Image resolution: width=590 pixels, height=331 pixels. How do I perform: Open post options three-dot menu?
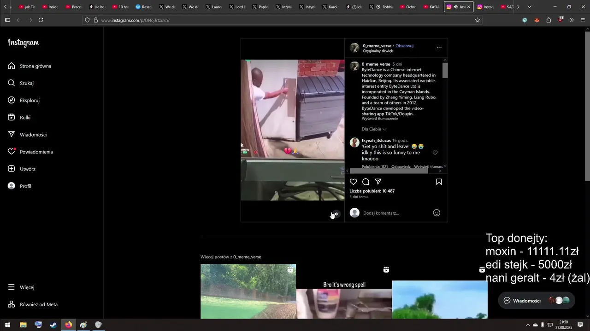pyautogui.click(x=439, y=48)
